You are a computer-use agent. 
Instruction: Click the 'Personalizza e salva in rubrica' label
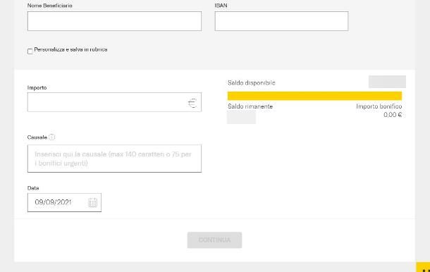(70, 49)
